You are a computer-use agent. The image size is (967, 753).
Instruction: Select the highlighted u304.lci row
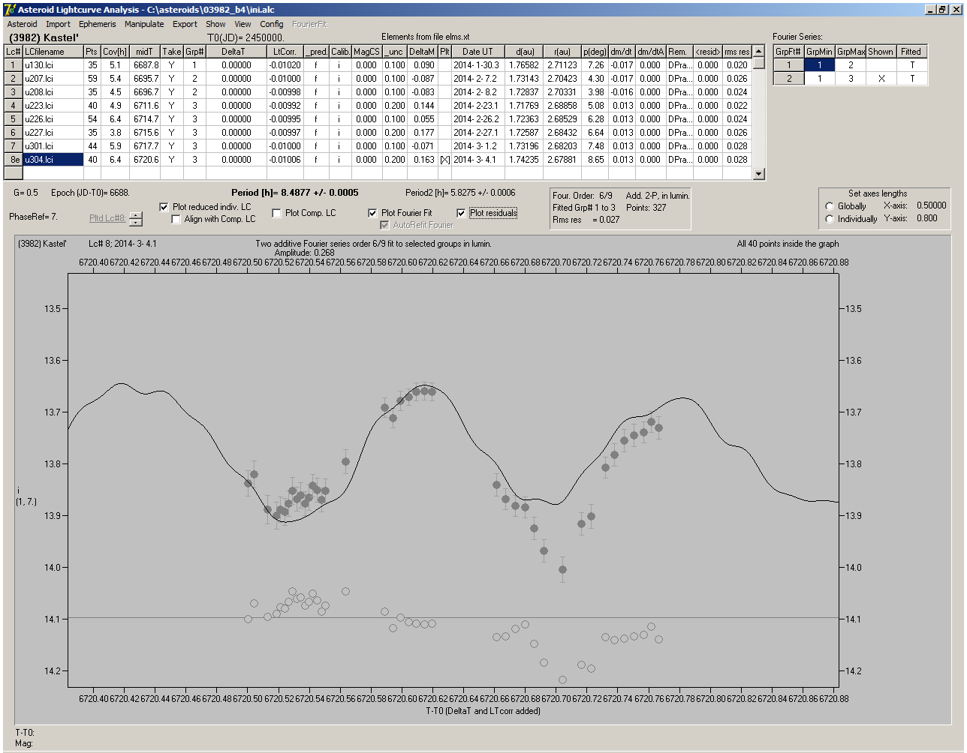click(379, 160)
